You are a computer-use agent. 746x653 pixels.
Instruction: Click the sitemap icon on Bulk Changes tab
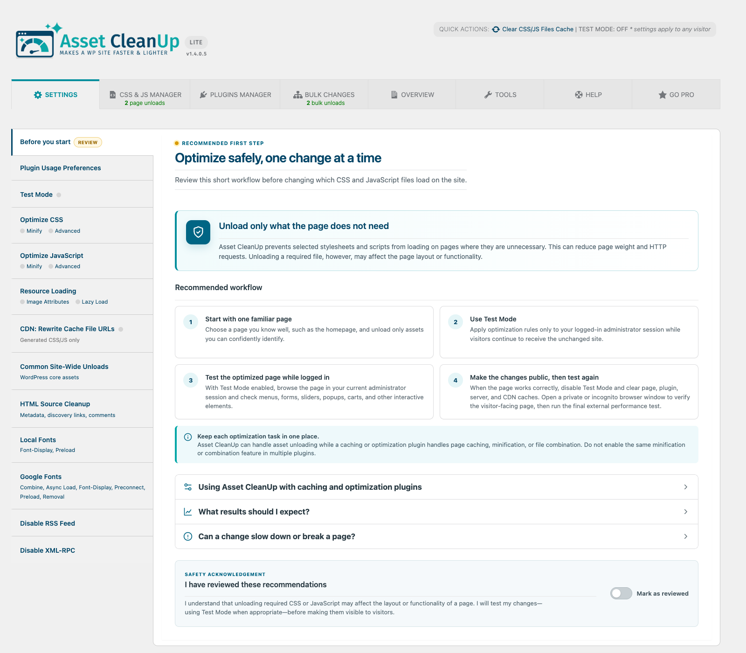(297, 95)
